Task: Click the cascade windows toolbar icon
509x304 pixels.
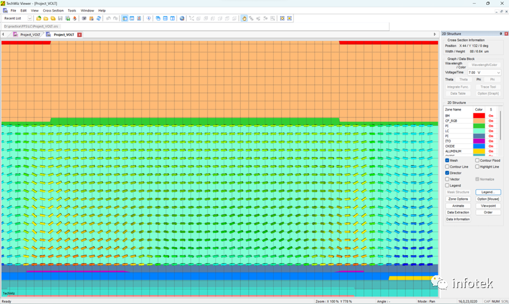Action: pyautogui.click(x=158, y=18)
